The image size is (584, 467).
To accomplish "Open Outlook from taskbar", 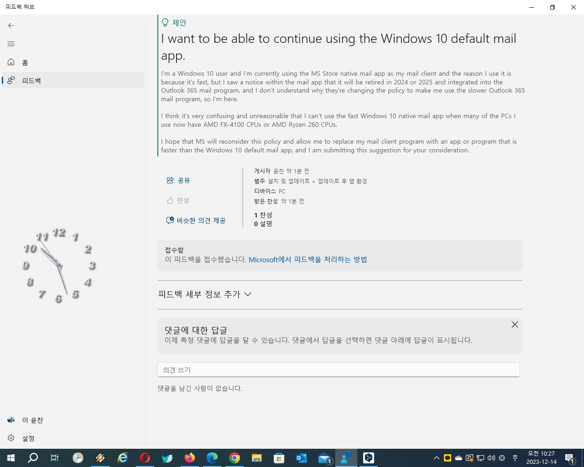I will point(302,458).
